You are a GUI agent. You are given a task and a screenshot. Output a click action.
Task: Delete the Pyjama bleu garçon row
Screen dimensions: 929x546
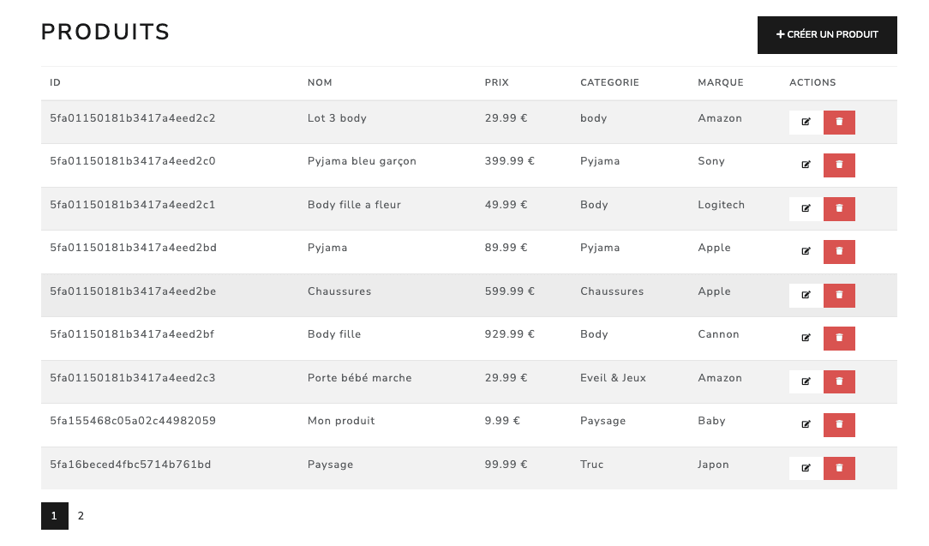(x=839, y=165)
